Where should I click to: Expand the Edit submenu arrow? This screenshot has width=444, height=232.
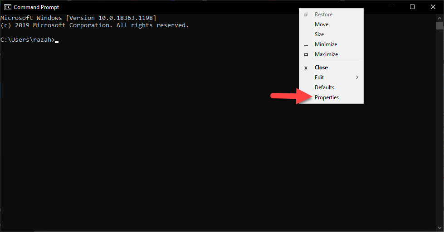[x=357, y=77]
